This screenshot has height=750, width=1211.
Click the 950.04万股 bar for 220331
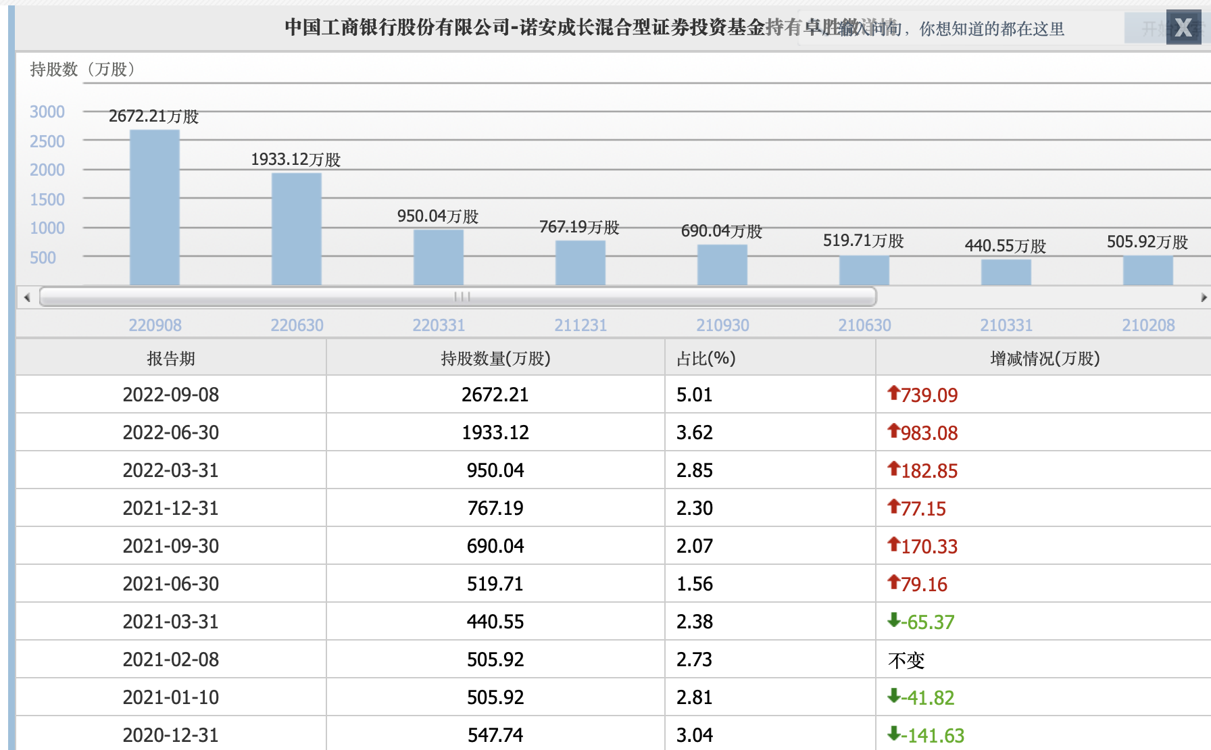[x=439, y=257]
